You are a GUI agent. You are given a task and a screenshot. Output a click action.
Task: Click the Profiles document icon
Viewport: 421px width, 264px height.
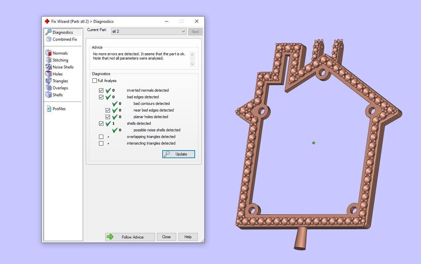pyautogui.click(x=49, y=109)
